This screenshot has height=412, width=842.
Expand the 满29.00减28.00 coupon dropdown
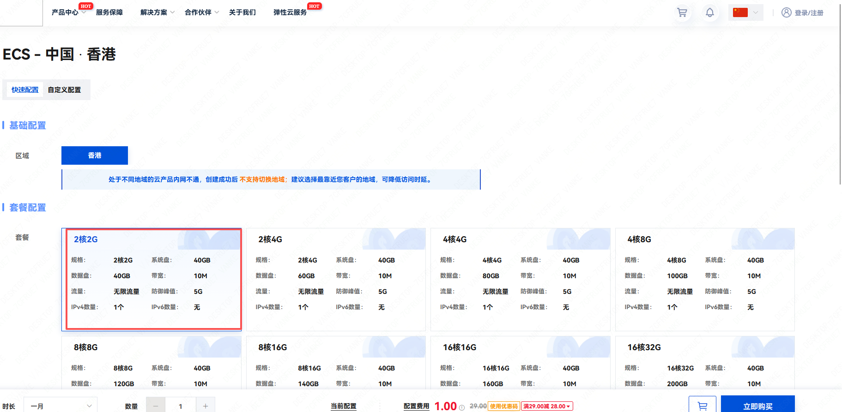coord(547,406)
